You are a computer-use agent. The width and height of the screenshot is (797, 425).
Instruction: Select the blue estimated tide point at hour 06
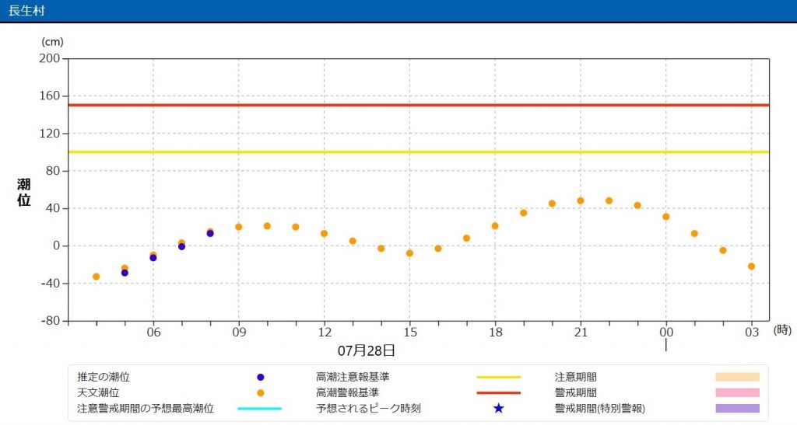pyautogui.click(x=153, y=258)
